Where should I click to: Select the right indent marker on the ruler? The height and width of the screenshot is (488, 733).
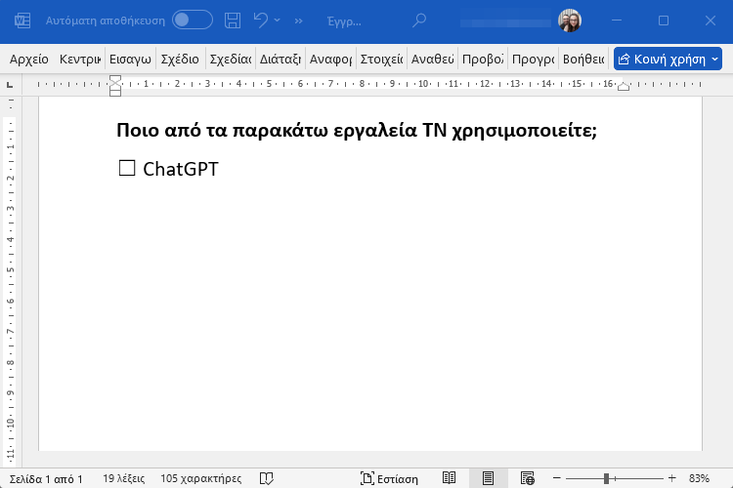pos(624,86)
